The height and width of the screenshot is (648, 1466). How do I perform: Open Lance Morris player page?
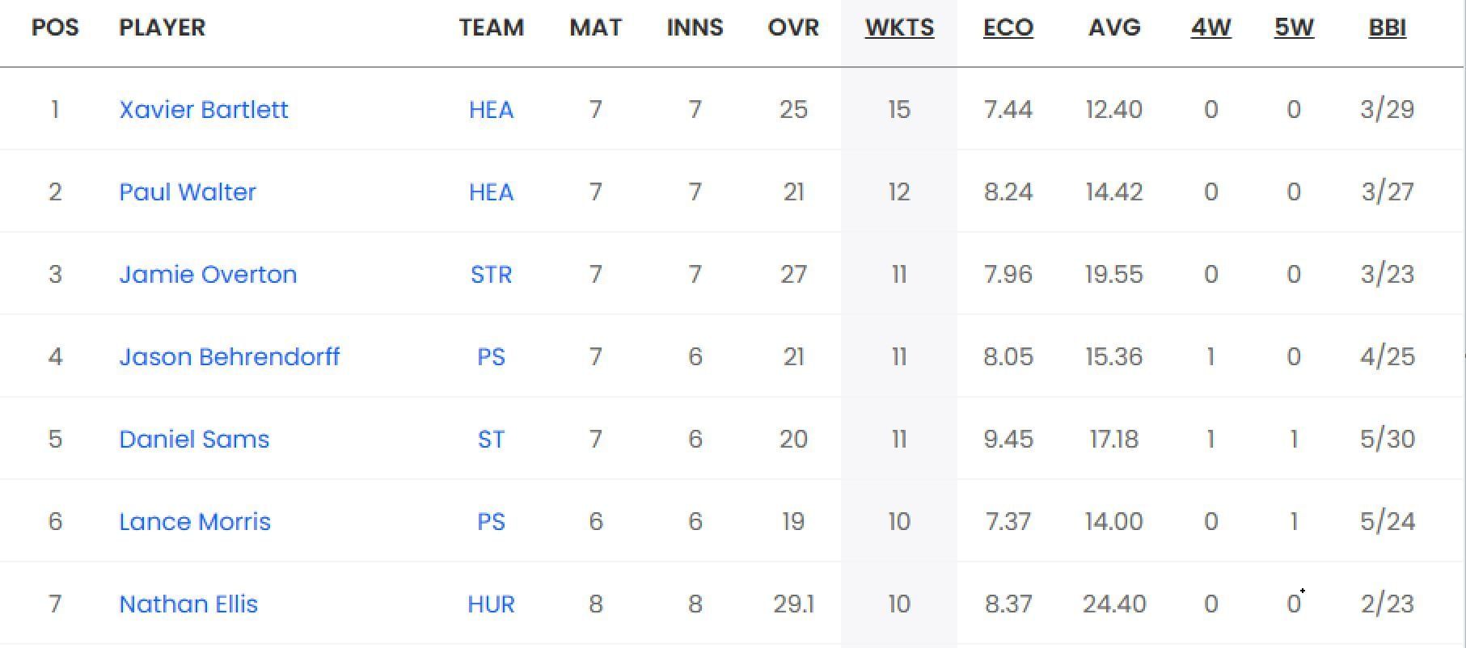click(x=194, y=521)
